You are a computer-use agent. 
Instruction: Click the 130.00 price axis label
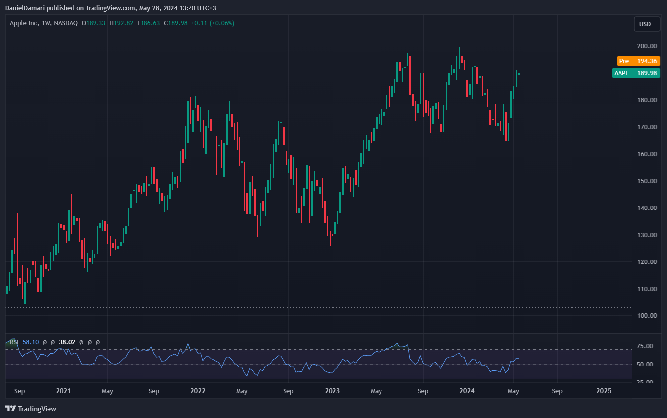click(647, 235)
